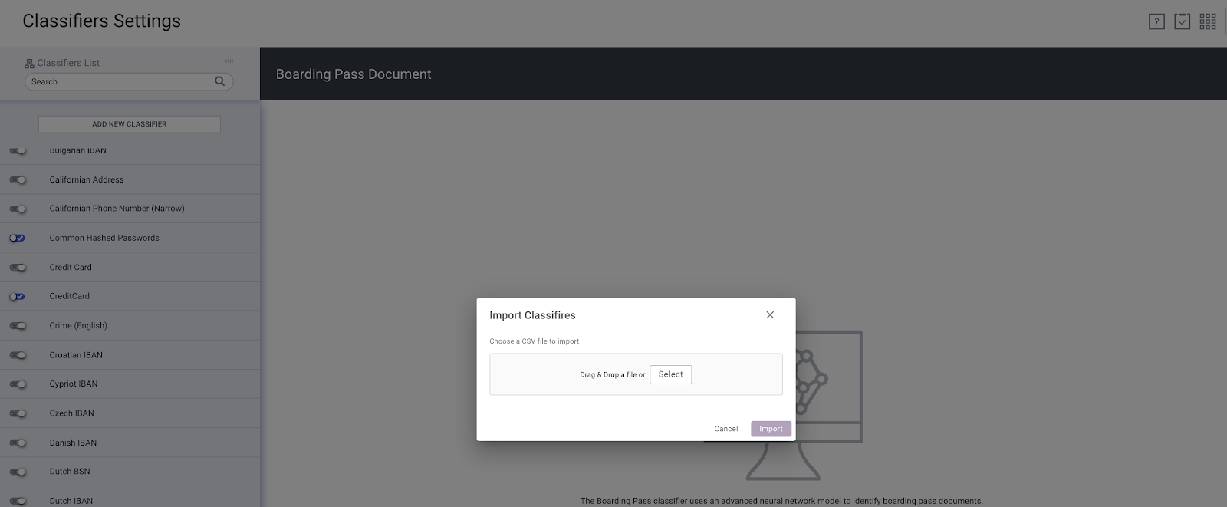Screen dimensions: 1227x507
Task: Click the Drag & Drop file area
Action: 636,374
